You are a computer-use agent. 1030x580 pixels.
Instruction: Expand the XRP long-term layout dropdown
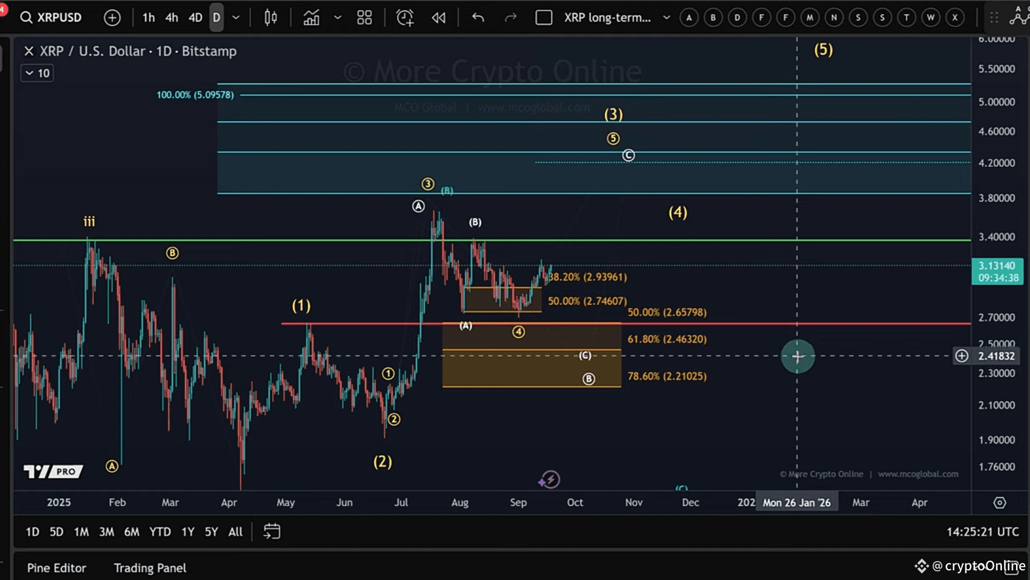pos(666,17)
